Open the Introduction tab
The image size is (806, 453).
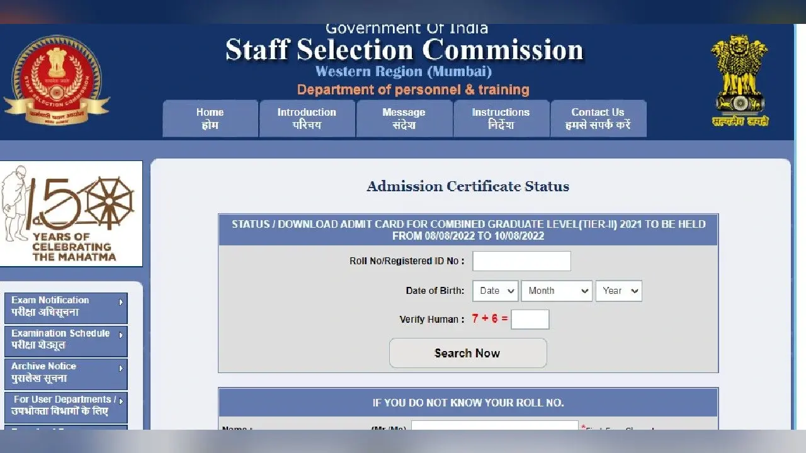pyautogui.click(x=307, y=118)
